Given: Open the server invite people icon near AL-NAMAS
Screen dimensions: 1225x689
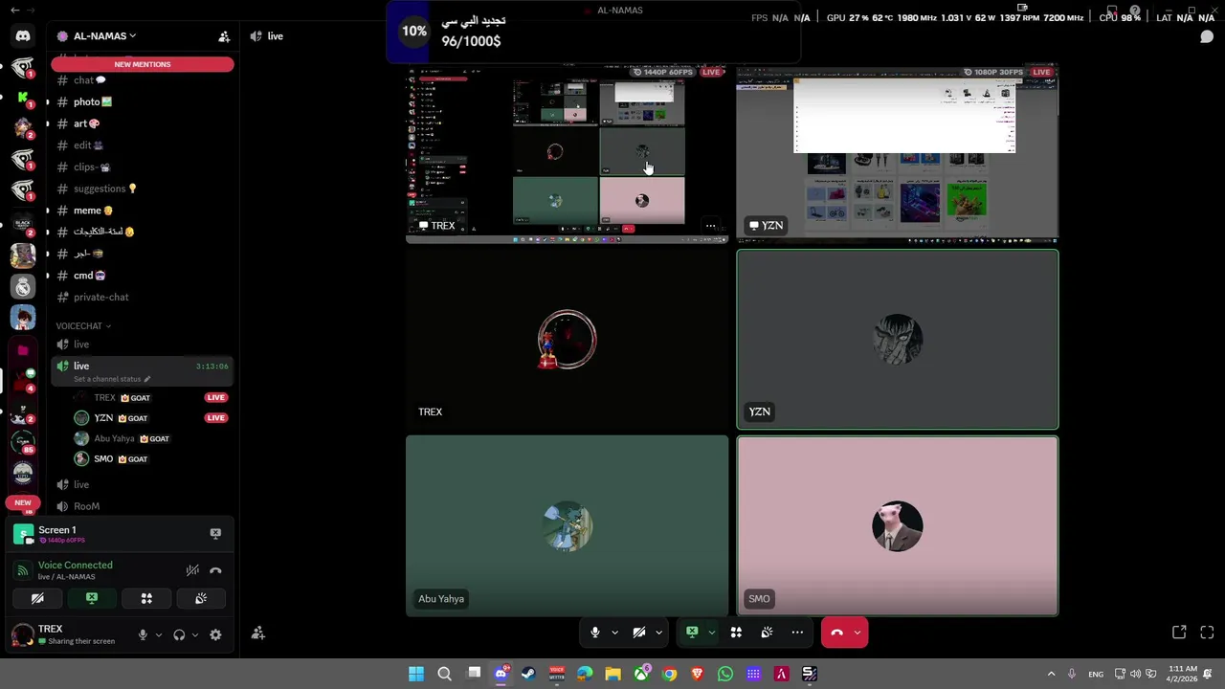Looking at the screenshot, I should coord(224,36).
